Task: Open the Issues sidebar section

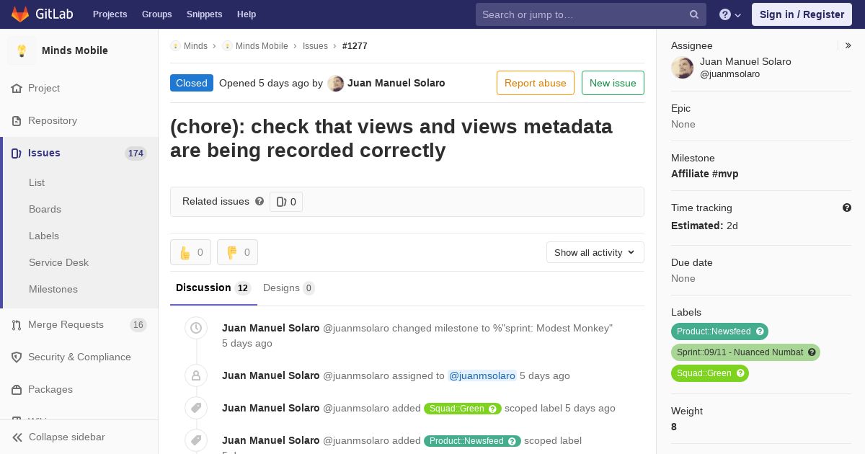Action: 79,153
